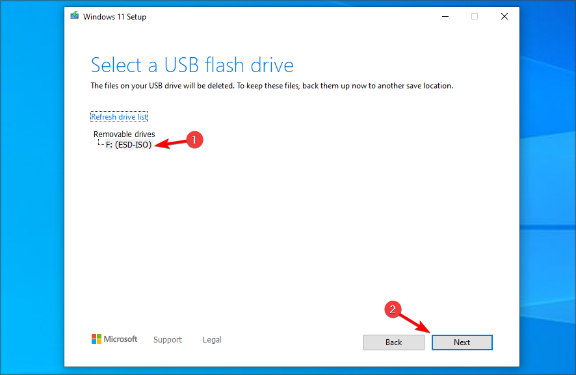This screenshot has height=375, width=576.
Task: Click the Windows 11 Setup title bar icon
Action: pyautogui.click(x=74, y=14)
